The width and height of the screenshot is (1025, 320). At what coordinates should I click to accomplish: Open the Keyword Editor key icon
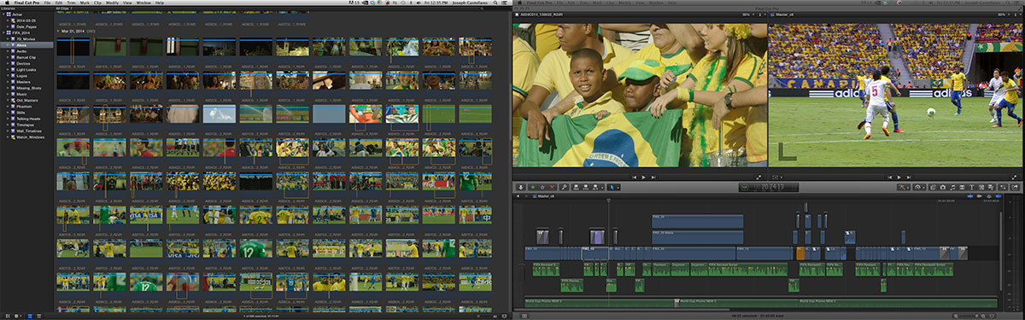pyautogui.click(x=564, y=187)
